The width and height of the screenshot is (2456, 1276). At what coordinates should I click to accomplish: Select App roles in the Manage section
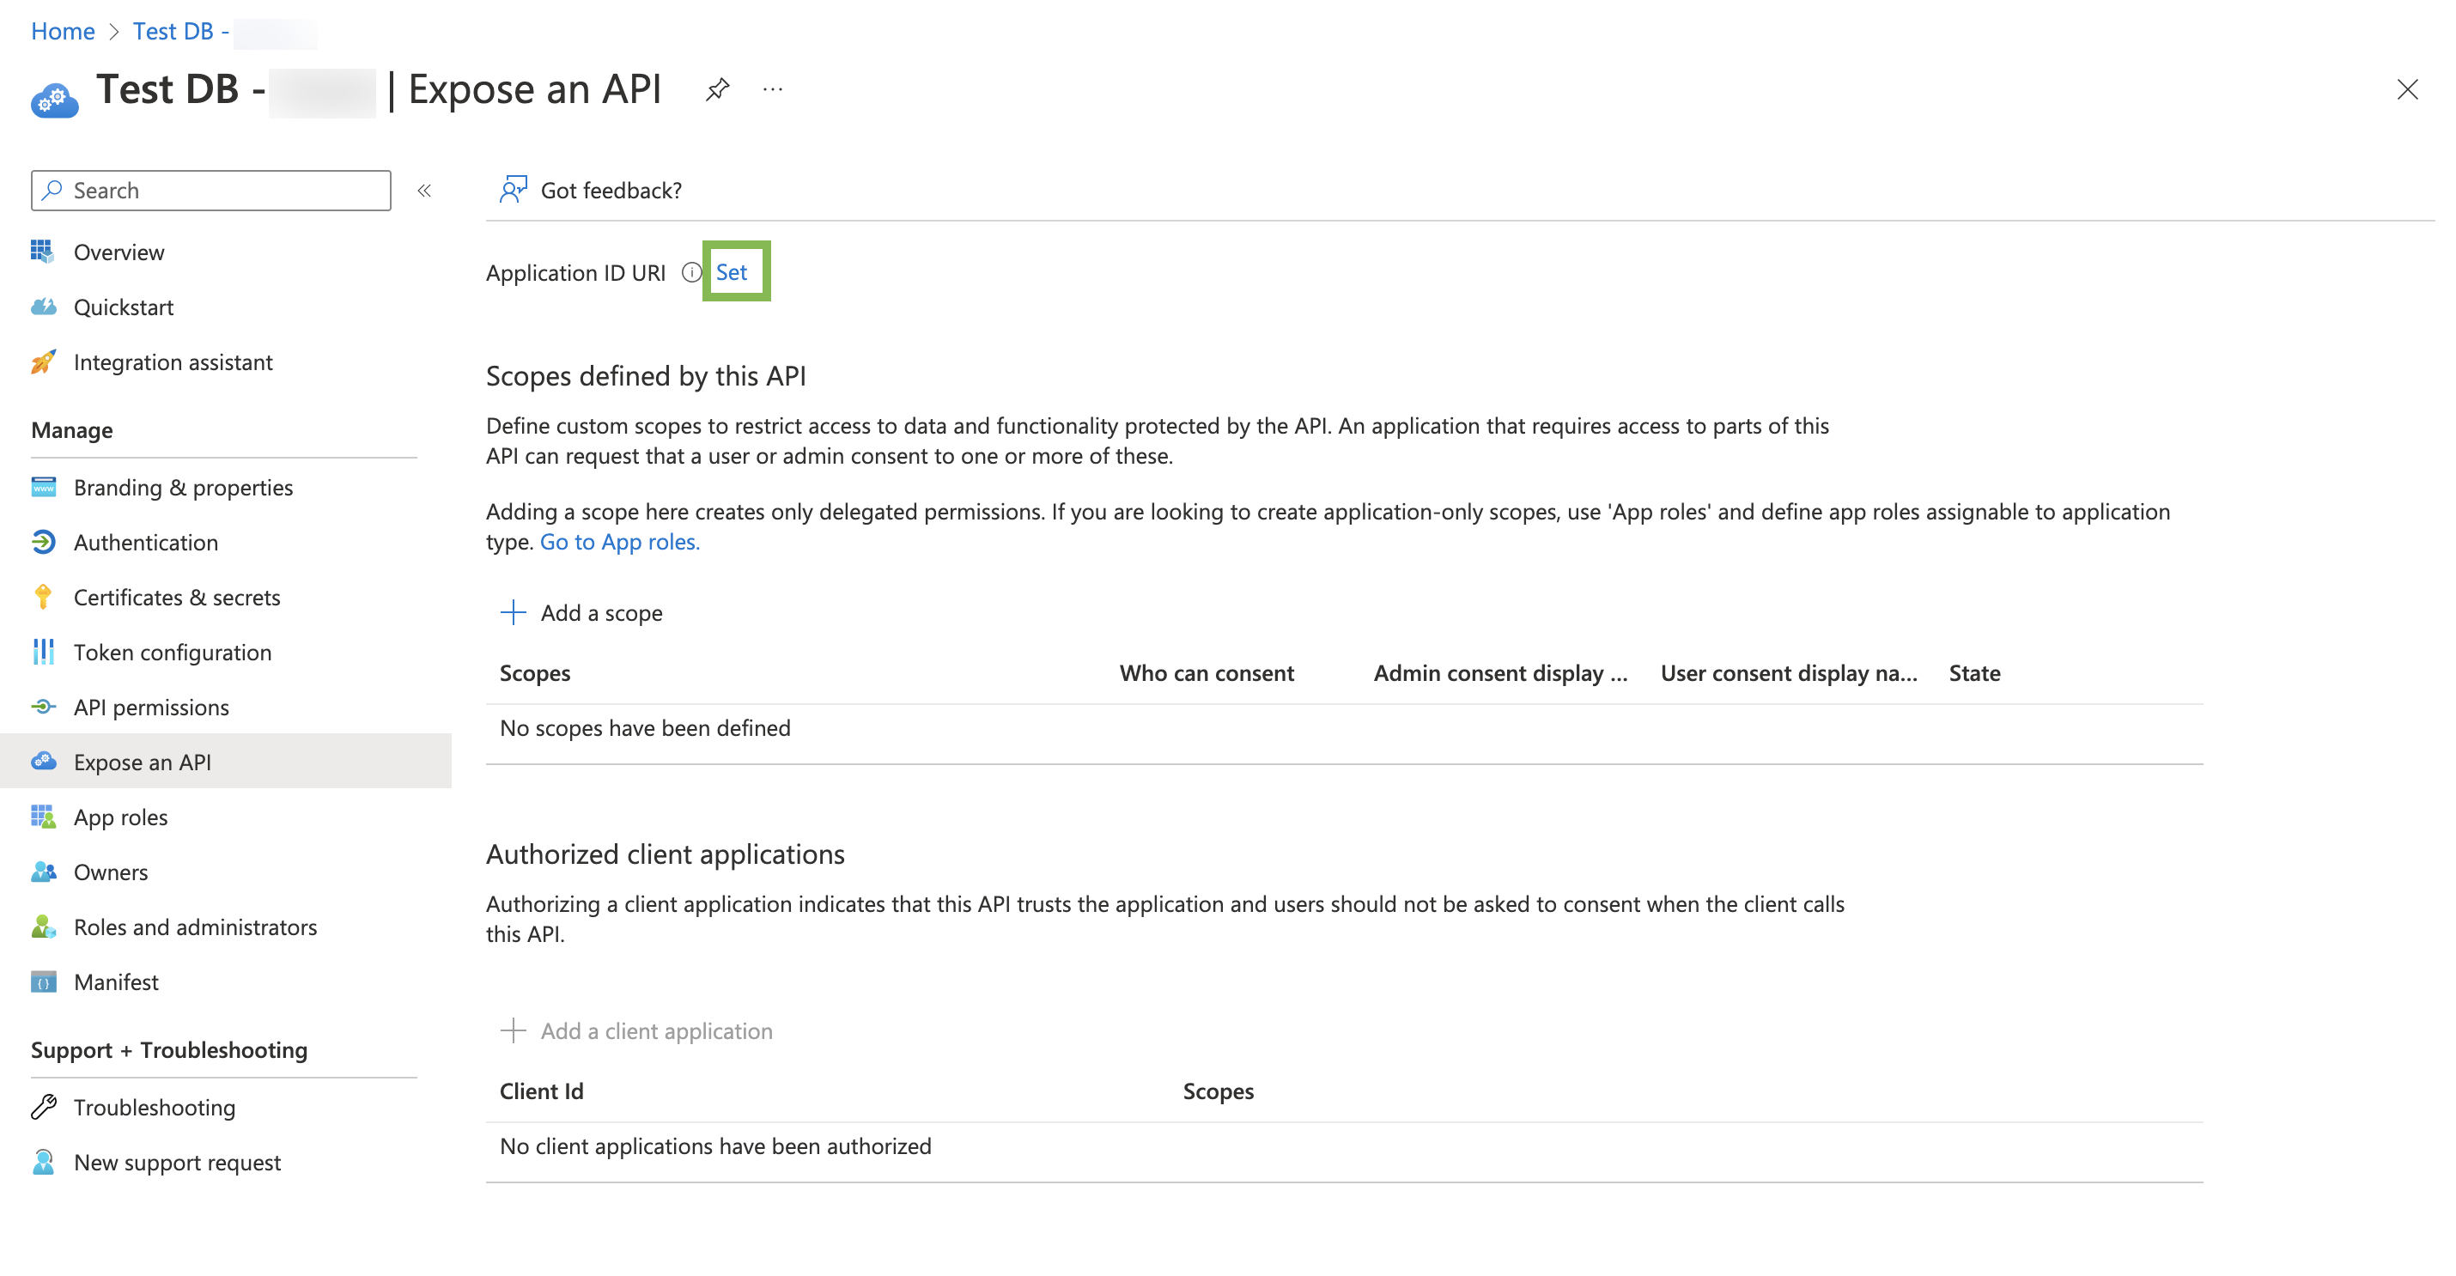pos(120,817)
